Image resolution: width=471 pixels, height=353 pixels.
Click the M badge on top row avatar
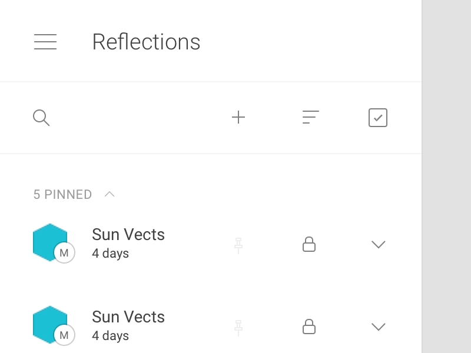pos(64,253)
